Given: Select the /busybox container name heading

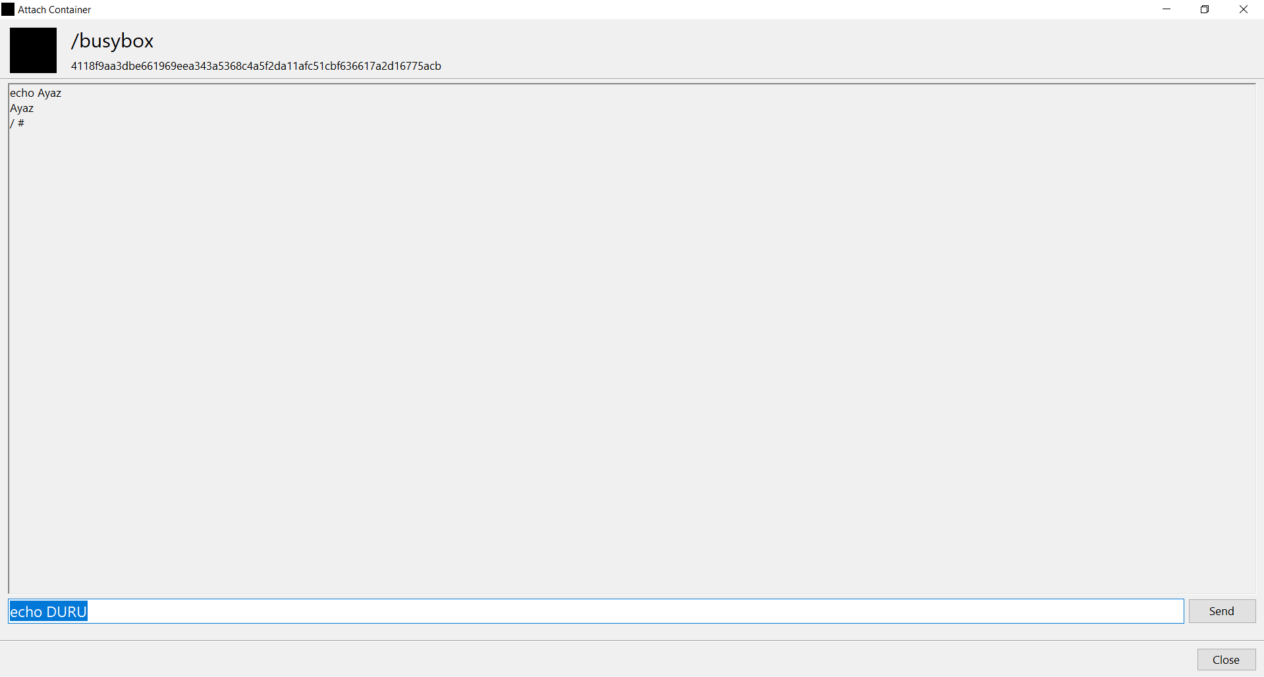Looking at the screenshot, I should [x=112, y=40].
